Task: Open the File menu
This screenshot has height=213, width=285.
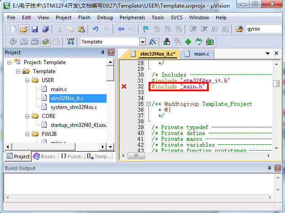Action: pos(11,17)
